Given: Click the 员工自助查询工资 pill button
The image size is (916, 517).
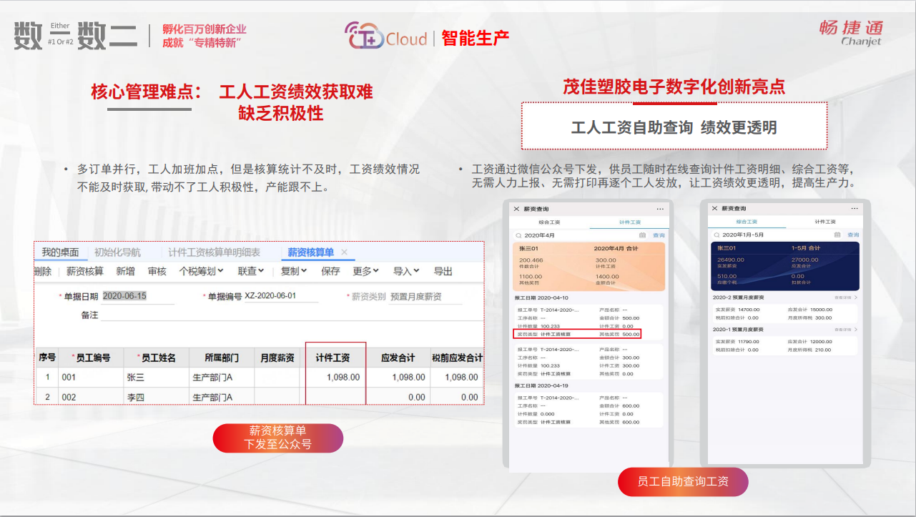Looking at the screenshot, I should [x=683, y=482].
